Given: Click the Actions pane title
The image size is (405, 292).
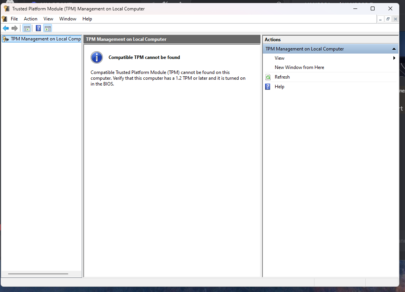Looking at the screenshot, I should tap(272, 40).
